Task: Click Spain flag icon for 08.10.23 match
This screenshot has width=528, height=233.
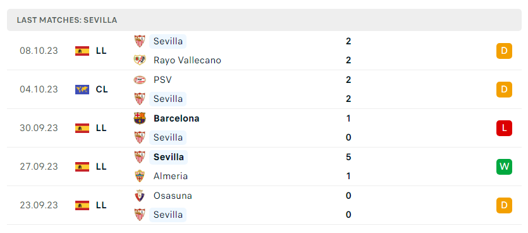Action: coord(82,51)
